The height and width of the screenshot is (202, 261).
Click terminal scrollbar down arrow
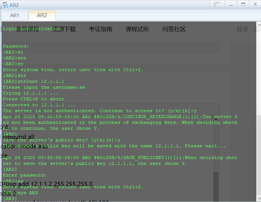(259, 198)
